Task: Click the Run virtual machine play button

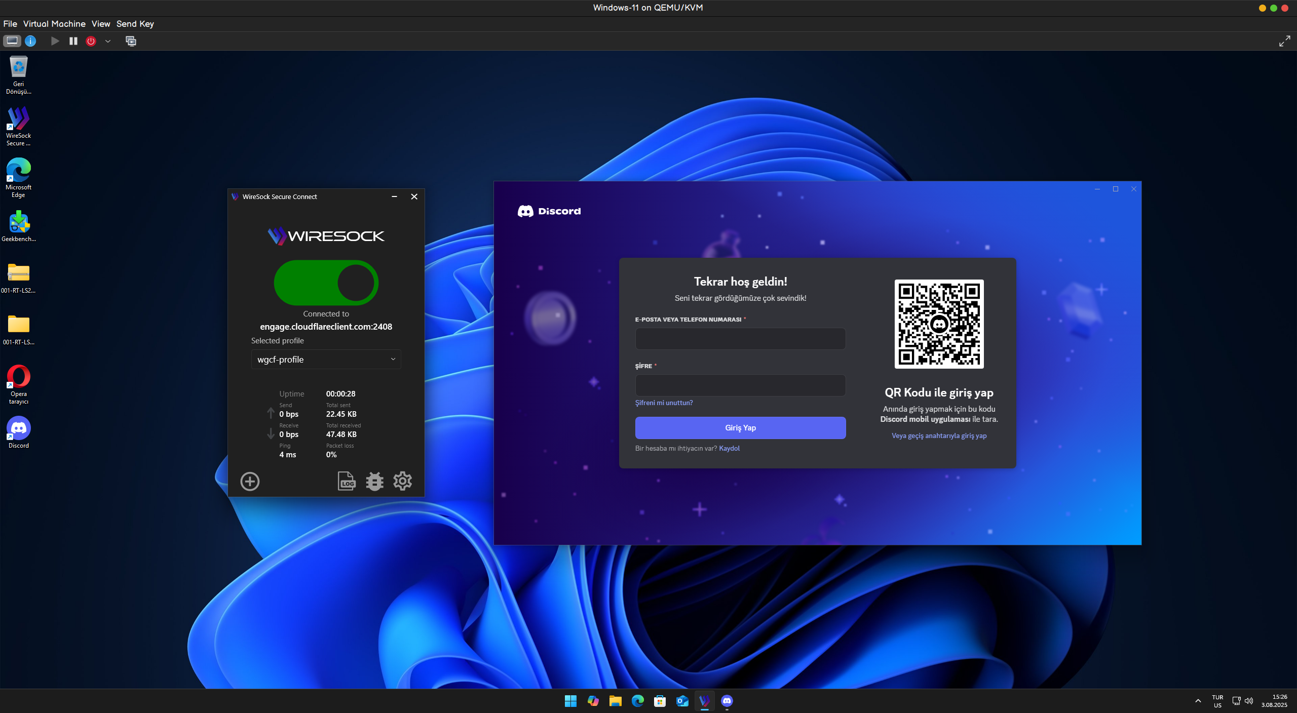Action: coord(55,41)
